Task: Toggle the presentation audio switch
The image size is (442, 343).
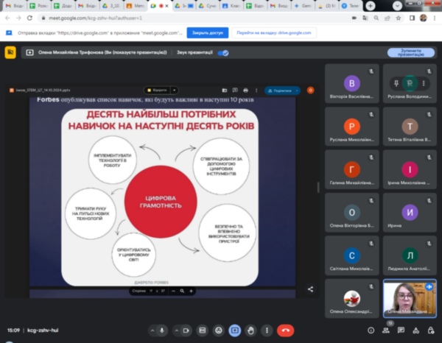Action: [x=223, y=53]
